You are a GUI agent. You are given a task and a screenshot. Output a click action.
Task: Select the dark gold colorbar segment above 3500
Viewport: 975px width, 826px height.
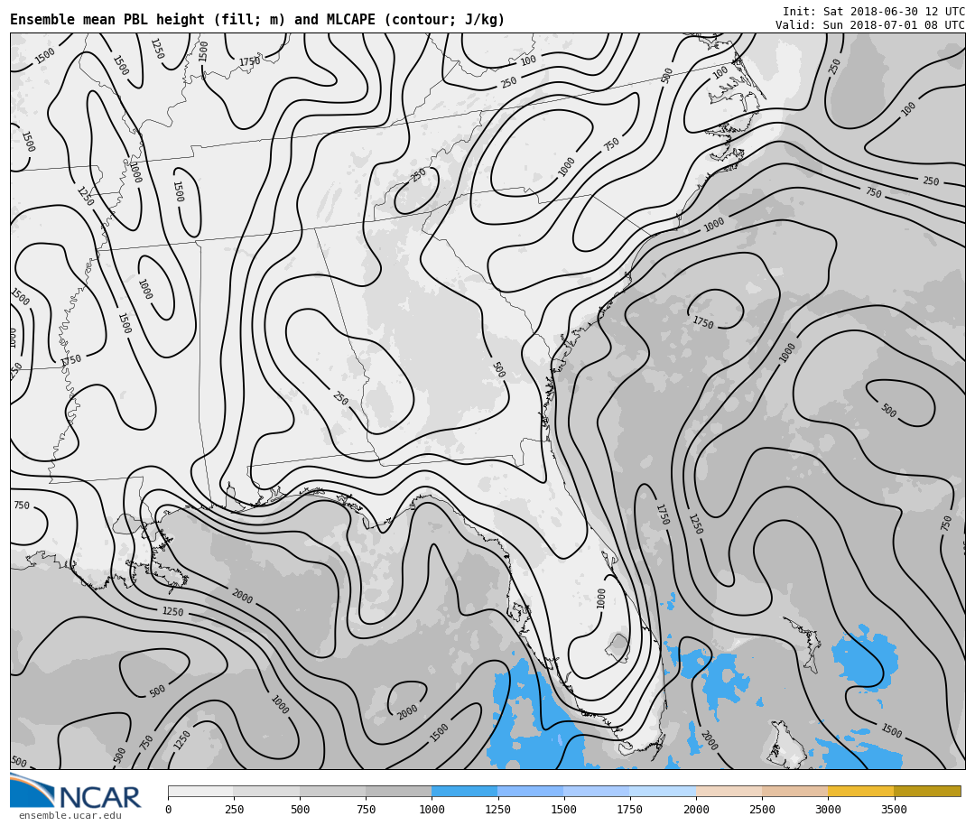point(927,791)
